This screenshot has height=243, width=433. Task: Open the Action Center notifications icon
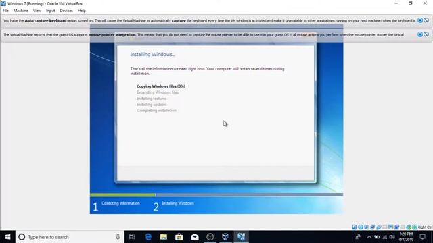tap(422, 237)
